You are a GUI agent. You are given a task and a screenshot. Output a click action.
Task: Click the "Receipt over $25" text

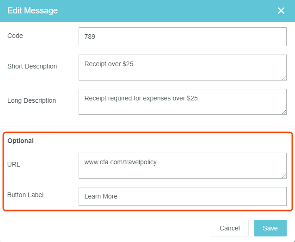(x=109, y=64)
